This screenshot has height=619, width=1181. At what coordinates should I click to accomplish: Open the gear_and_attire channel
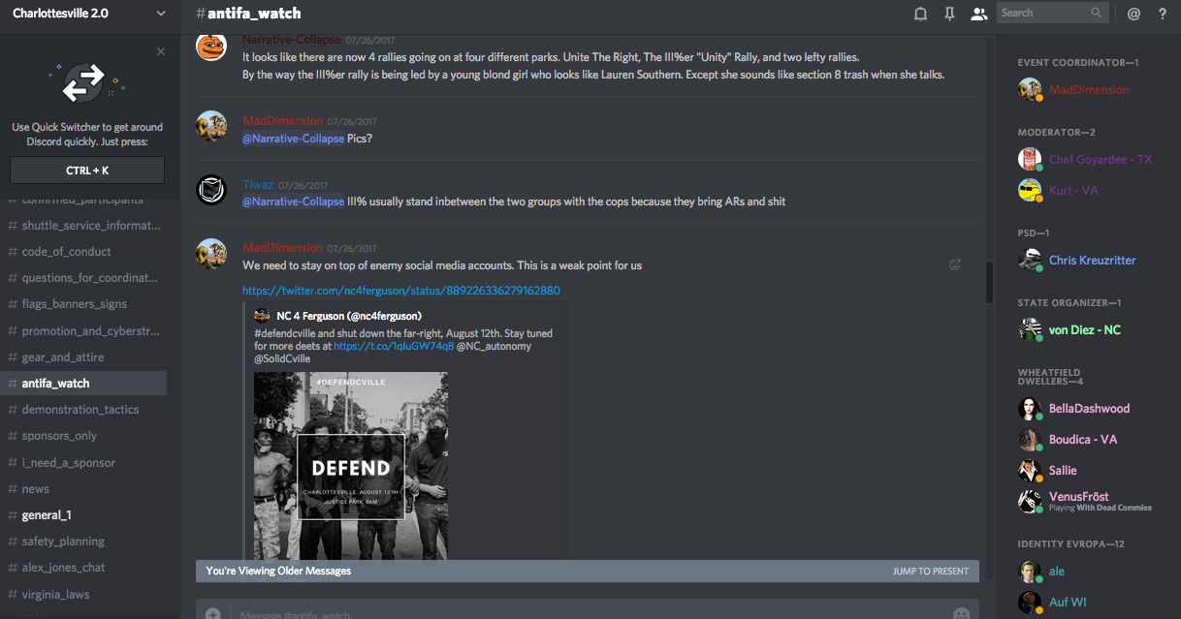pyautogui.click(x=63, y=357)
